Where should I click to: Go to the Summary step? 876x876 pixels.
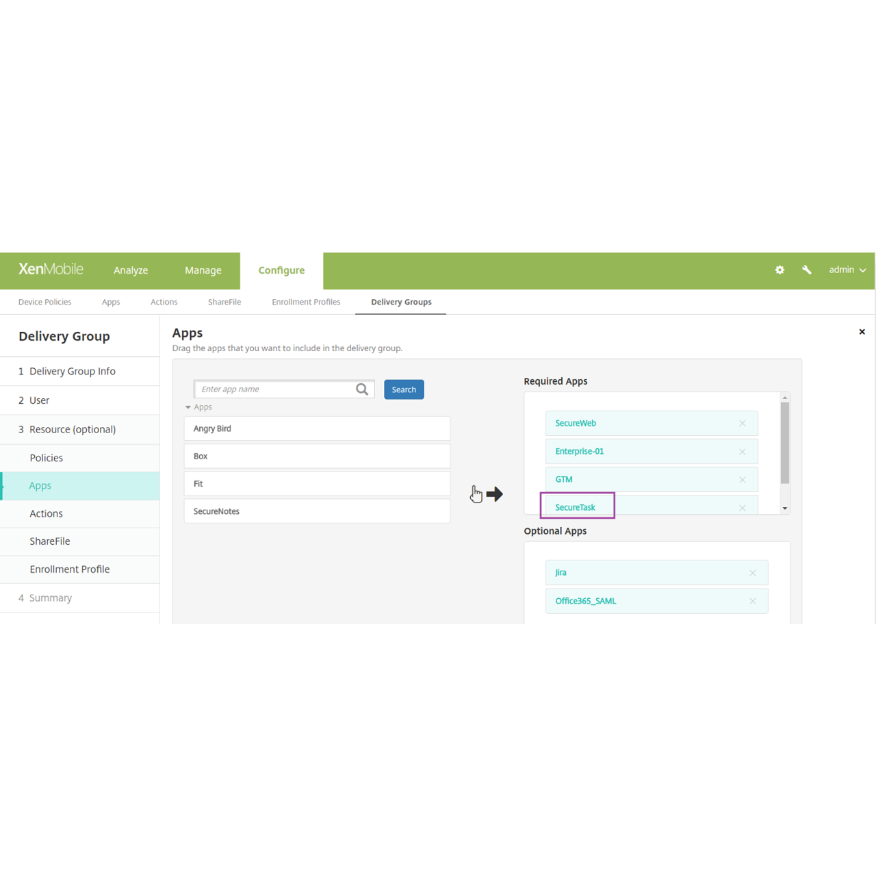pyautogui.click(x=51, y=597)
